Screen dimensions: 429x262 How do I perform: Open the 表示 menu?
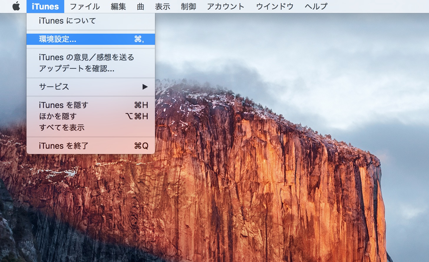tap(162, 6)
